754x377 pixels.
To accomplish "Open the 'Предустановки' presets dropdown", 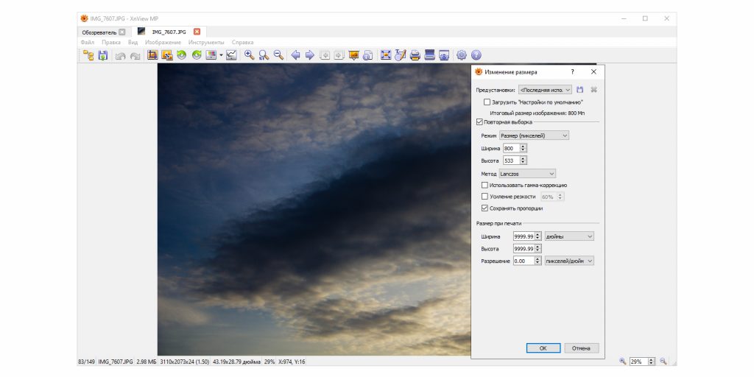I will click(545, 90).
